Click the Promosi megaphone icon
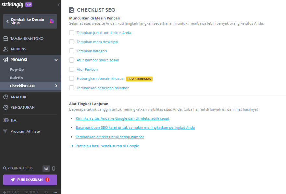The image size is (286, 194). (6, 60)
